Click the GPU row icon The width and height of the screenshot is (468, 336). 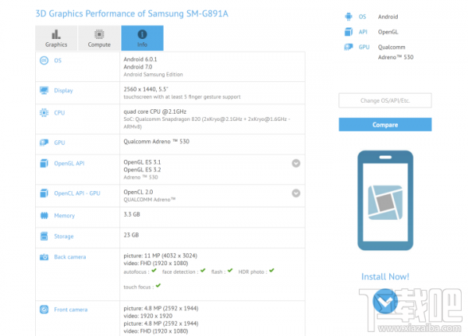(44, 142)
